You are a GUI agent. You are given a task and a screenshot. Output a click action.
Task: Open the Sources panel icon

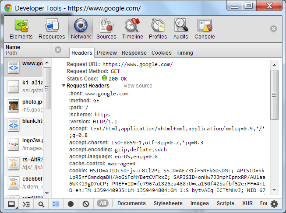(106, 25)
